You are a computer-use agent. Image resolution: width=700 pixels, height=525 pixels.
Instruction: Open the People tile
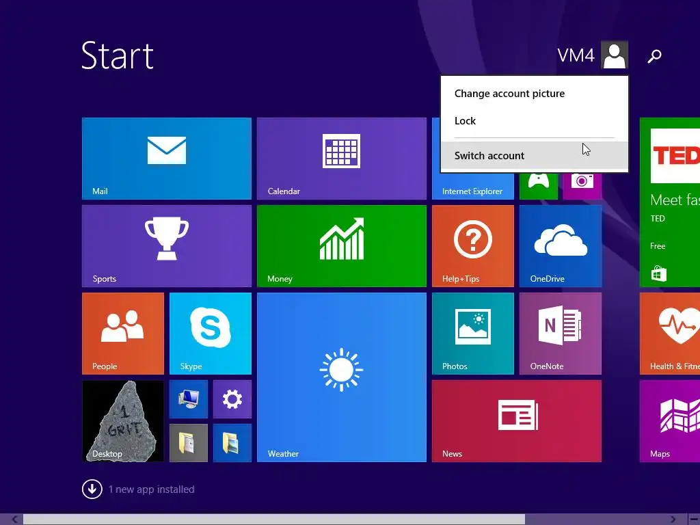coord(123,334)
